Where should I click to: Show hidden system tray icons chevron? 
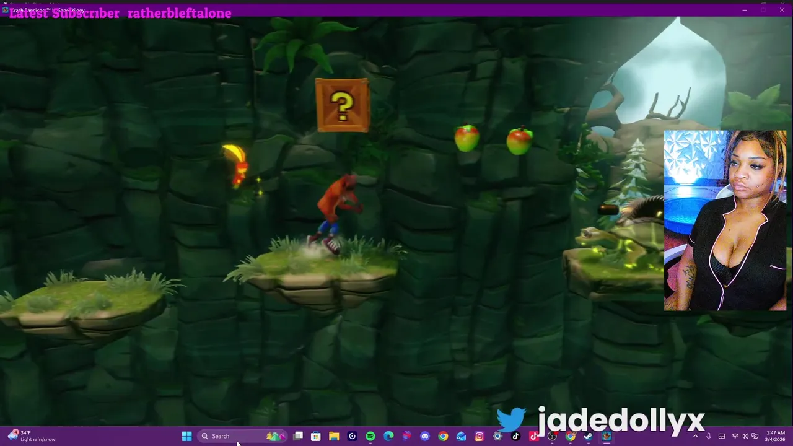tap(695, 436)
